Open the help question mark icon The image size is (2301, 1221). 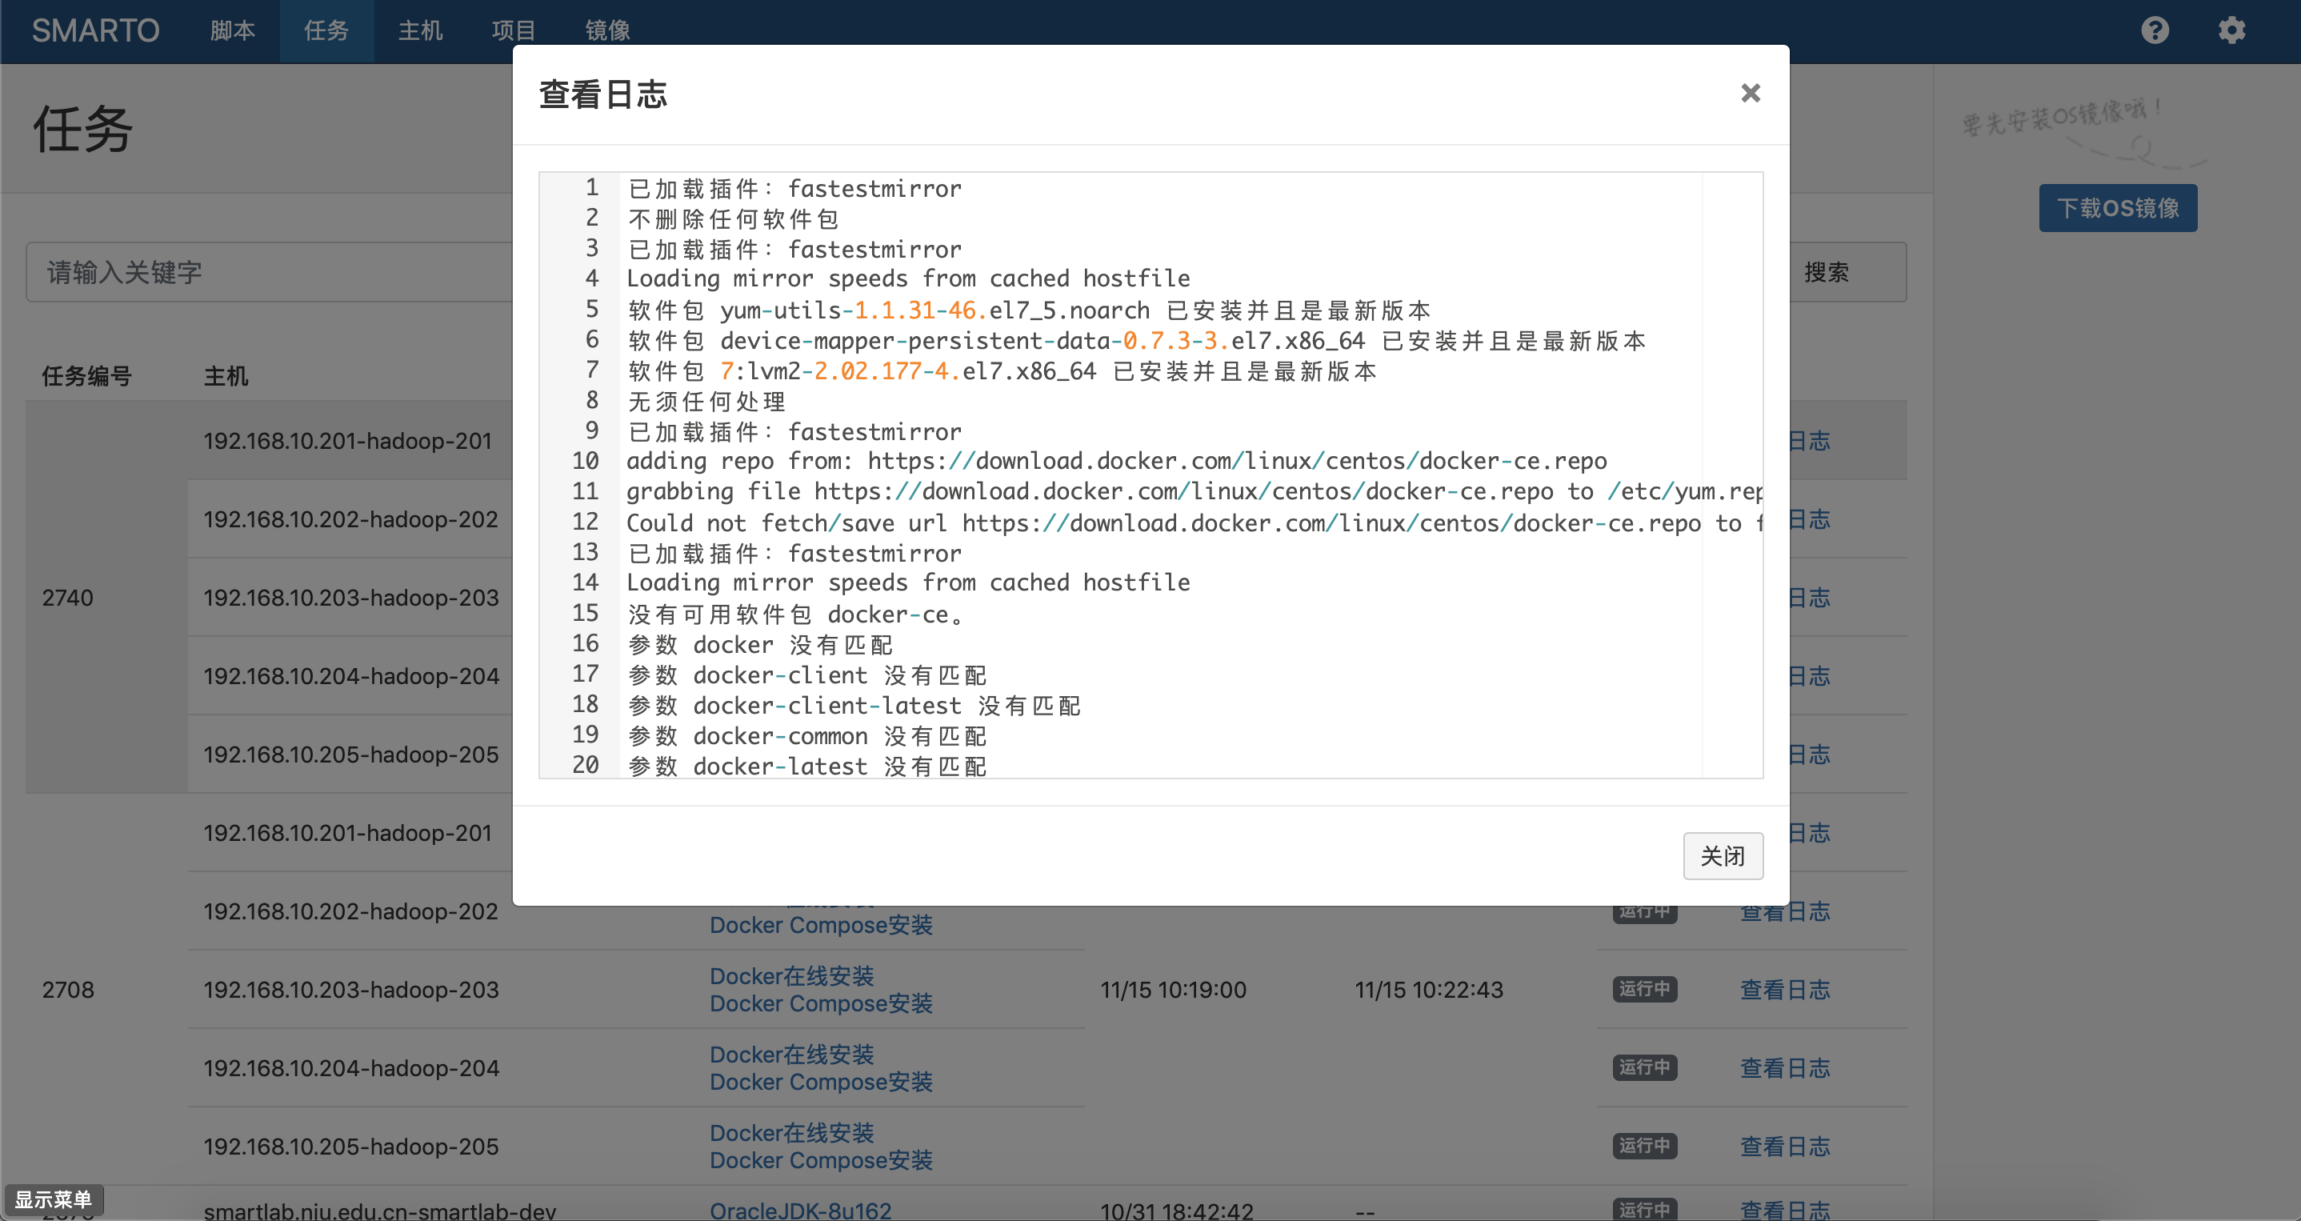2155,30
